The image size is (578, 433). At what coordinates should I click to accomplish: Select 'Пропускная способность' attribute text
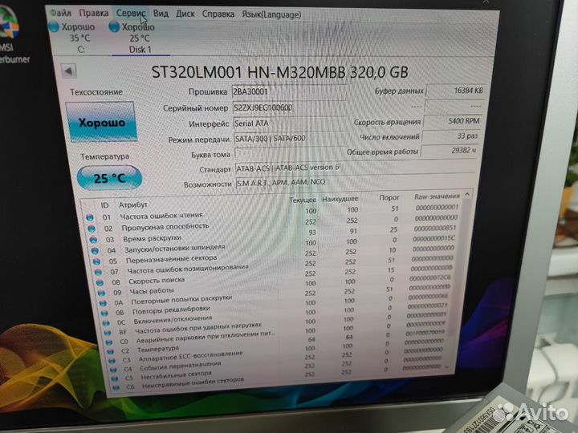coord(165,227)
